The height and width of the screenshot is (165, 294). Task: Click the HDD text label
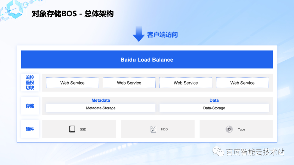(x=164, y=129)
